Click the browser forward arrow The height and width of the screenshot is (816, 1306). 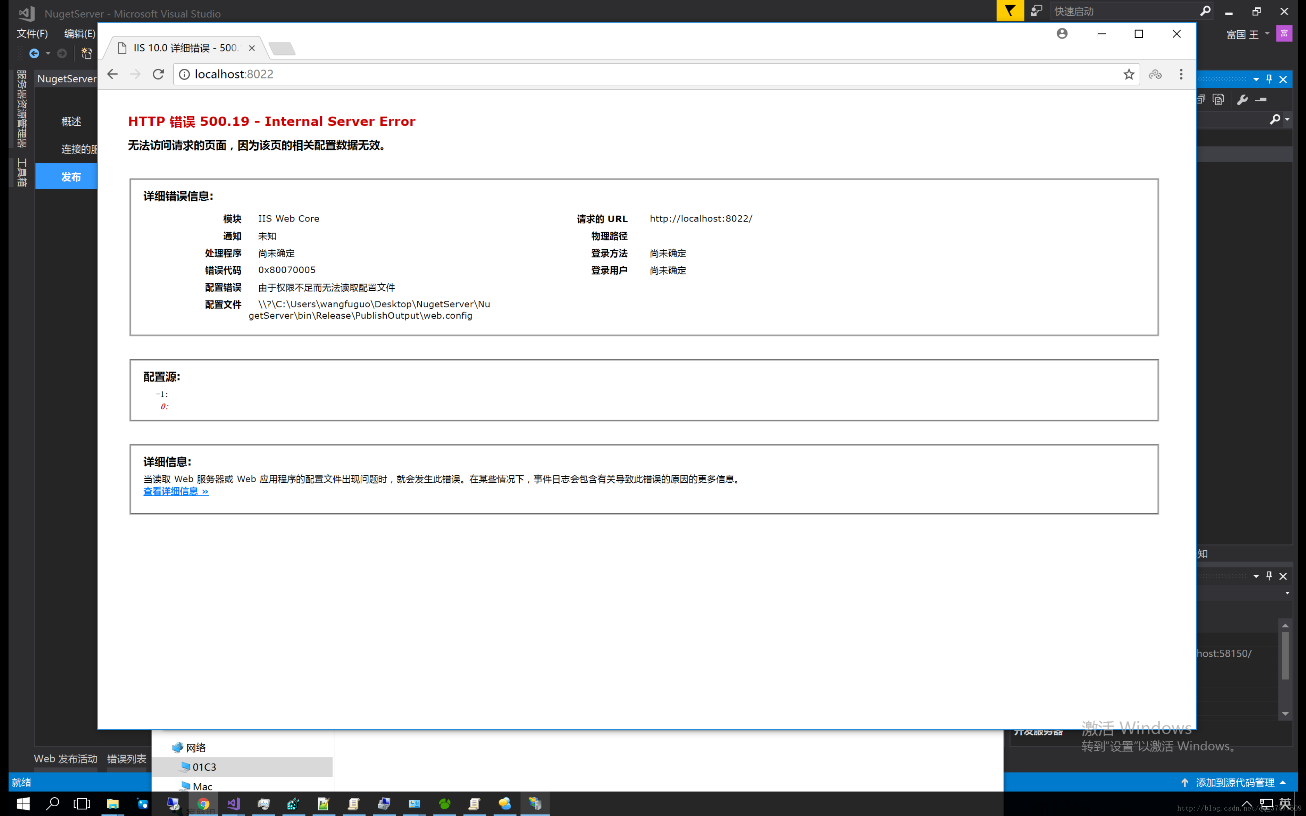pyautogui.click(x=135, y=74)
